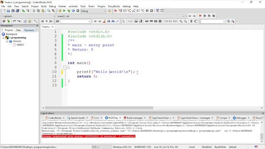Click the New file toolbar icon
This screenshot has width=265, height=149.
pos(4,11)
